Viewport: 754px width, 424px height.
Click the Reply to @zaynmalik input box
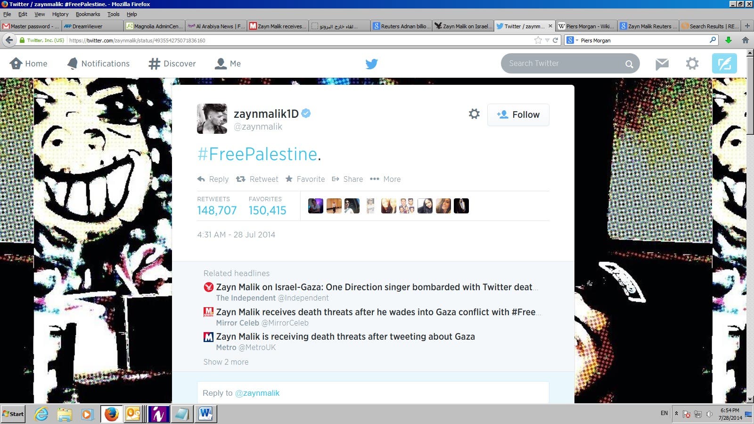coord(373,392)
